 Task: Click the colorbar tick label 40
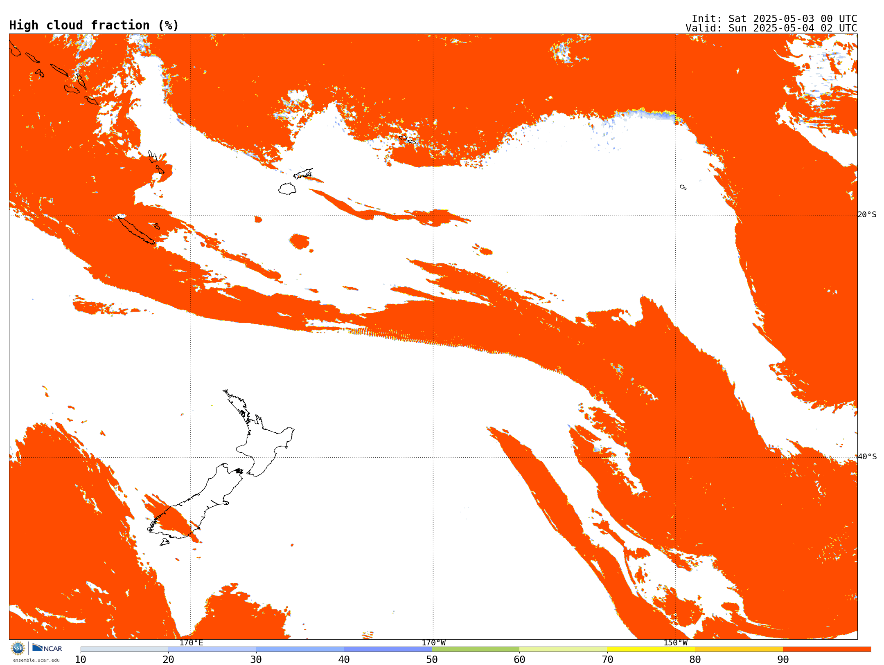pos(344,660)
